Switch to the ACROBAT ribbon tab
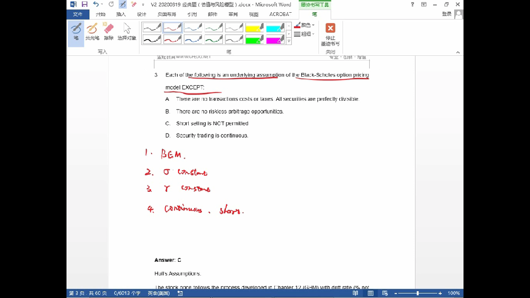 click(x=280, y=14)
